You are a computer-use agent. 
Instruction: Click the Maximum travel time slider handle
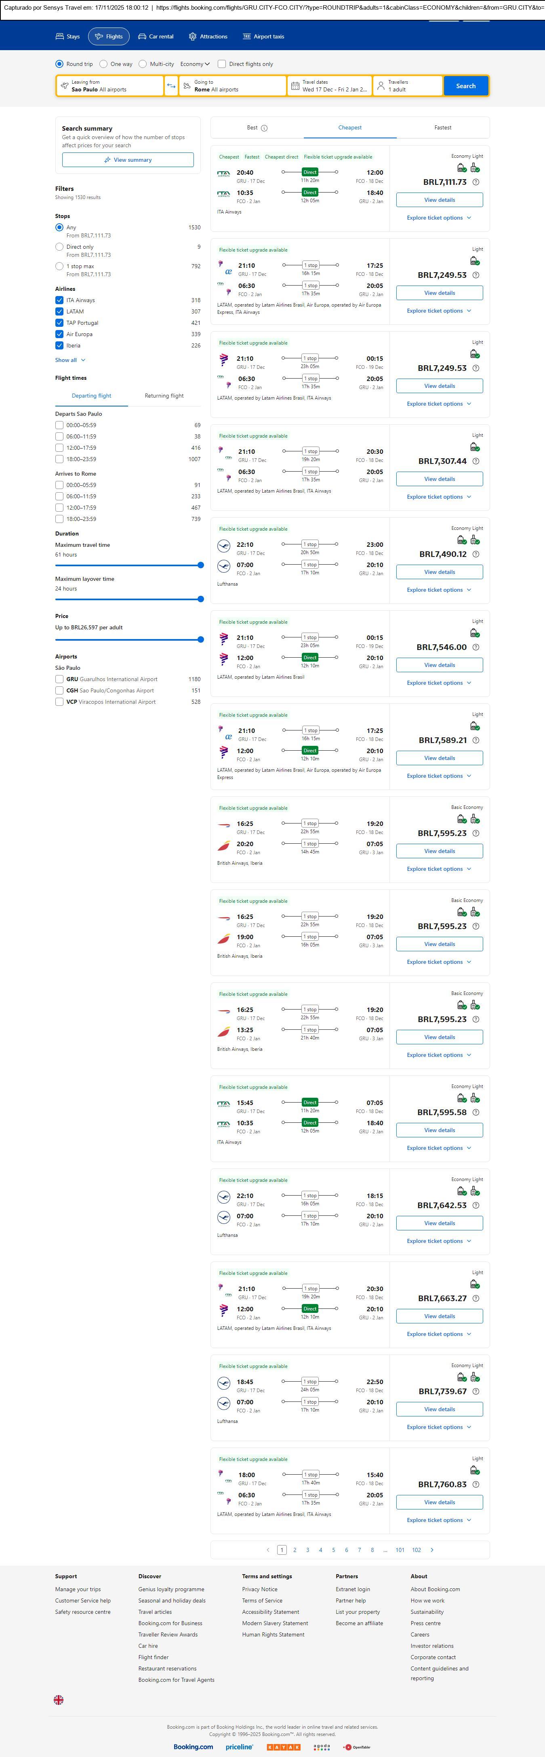tap(200, 565)
